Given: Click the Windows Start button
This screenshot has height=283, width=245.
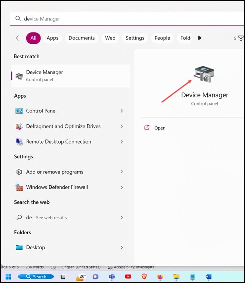Looking at the screenshot, I should pos(8,276).
